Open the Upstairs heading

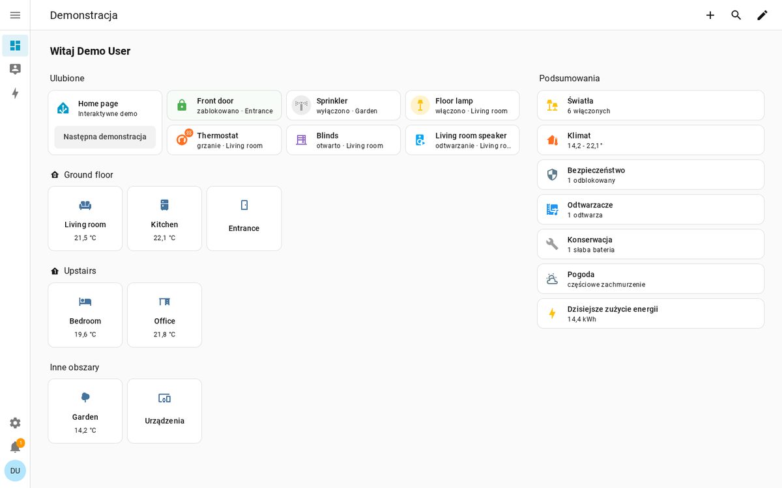tap(80, 271)
